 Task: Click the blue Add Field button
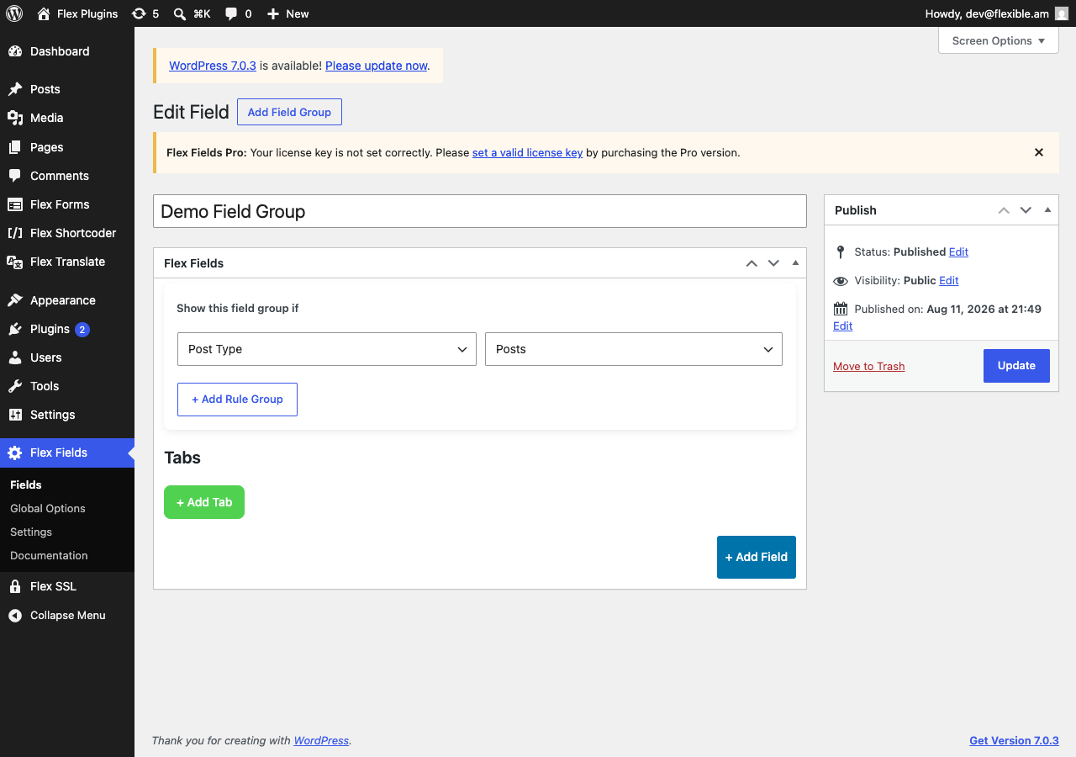click(757, 557)
